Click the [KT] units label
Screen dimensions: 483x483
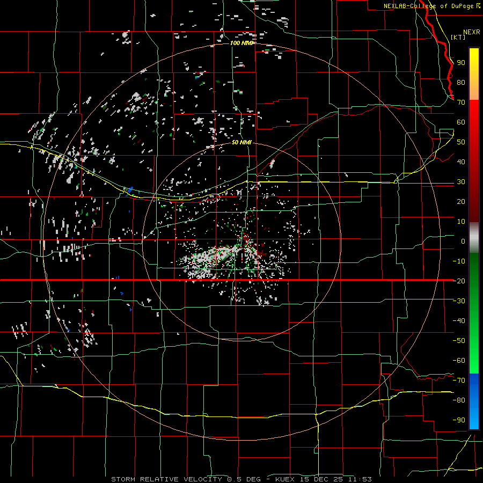pyautogui.click(x=458, y=37)
